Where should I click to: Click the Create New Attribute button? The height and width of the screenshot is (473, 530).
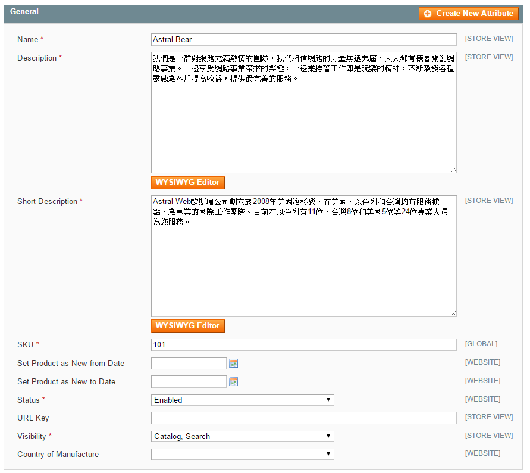468,14
